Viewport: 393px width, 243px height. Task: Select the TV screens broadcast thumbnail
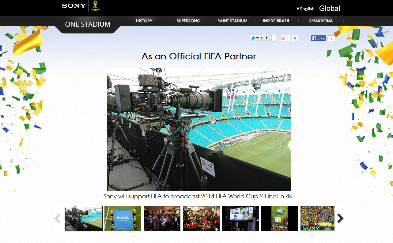coord(240,218)
